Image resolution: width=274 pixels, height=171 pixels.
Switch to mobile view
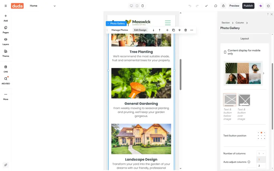pos(143,6)
